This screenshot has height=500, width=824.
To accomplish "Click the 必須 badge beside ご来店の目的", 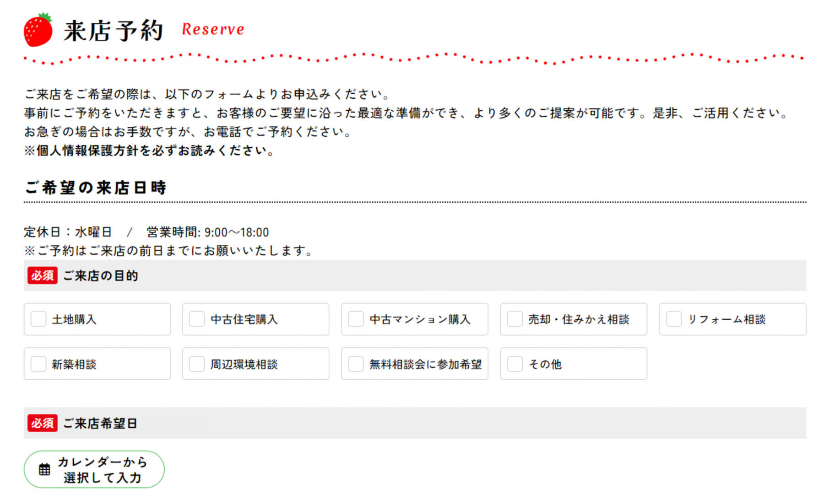I will coord(42,275).
